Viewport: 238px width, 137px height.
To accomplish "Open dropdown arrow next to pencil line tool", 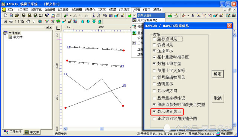I will click(x=188, y=16).
